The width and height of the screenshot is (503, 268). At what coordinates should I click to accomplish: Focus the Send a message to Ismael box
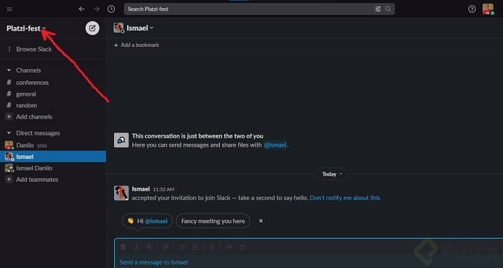point(309,262)
